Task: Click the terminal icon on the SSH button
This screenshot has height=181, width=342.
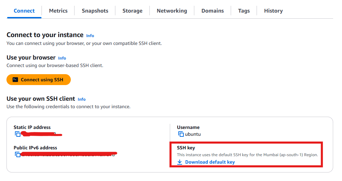Action: [15, 80]
